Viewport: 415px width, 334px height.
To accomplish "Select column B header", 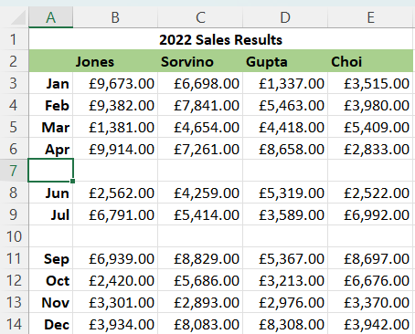I will pyautogui.click(x=115, y=17).
